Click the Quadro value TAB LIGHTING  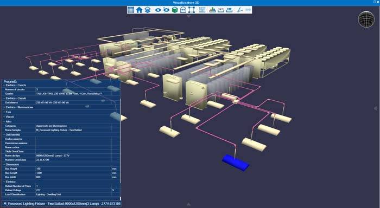click(x=69, y=94)
